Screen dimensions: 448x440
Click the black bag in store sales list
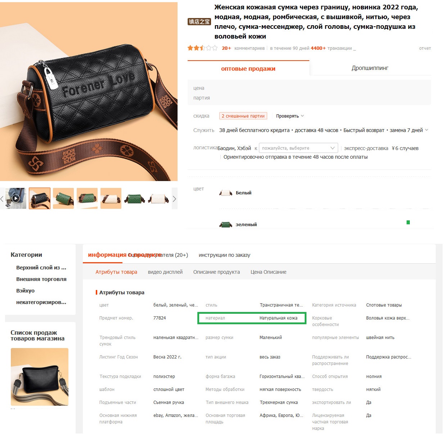(x=40, y=377)
